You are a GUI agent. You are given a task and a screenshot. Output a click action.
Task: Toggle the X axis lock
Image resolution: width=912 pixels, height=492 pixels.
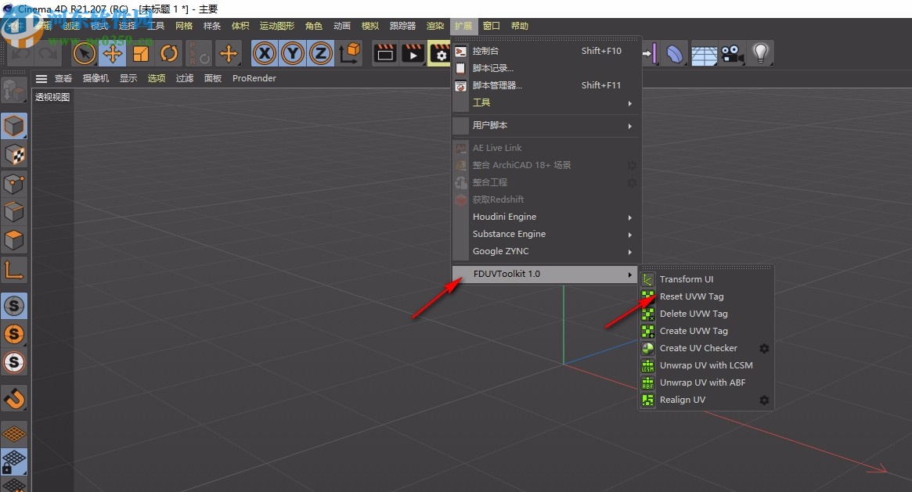tap(264, 53)
